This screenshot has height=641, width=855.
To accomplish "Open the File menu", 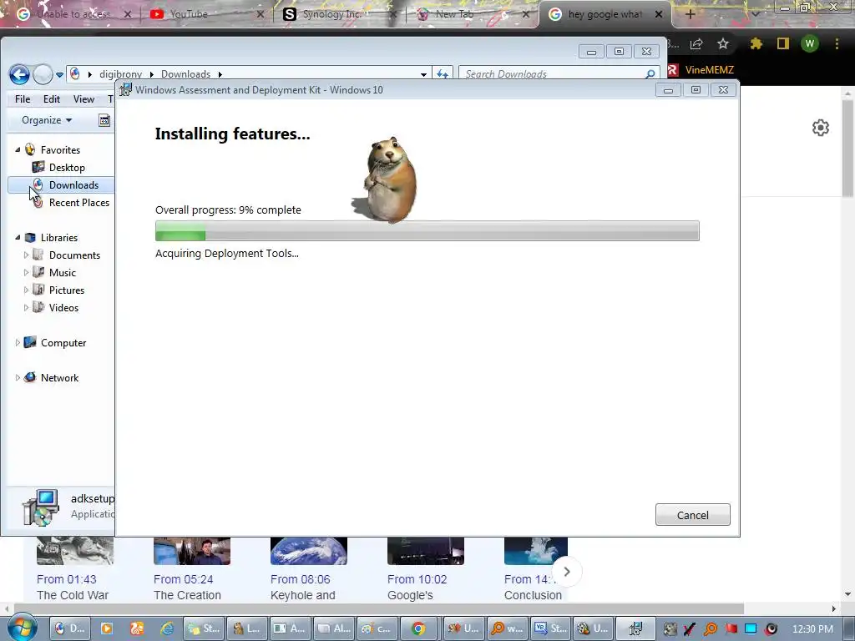I will 23,99.
